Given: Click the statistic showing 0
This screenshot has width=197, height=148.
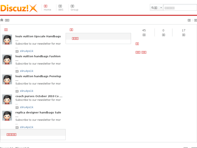Looking at the screenshot, I should click(x=163, y=30).
